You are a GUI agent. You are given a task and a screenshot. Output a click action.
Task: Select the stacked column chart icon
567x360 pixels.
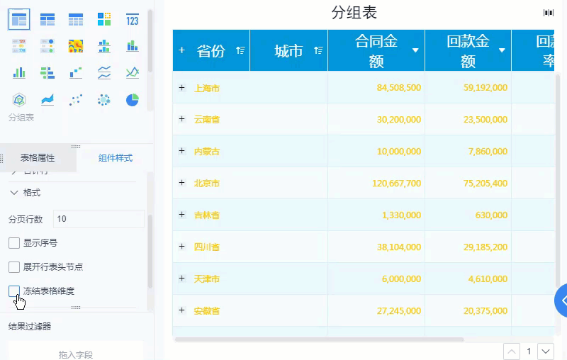click(x=133, y=46)
